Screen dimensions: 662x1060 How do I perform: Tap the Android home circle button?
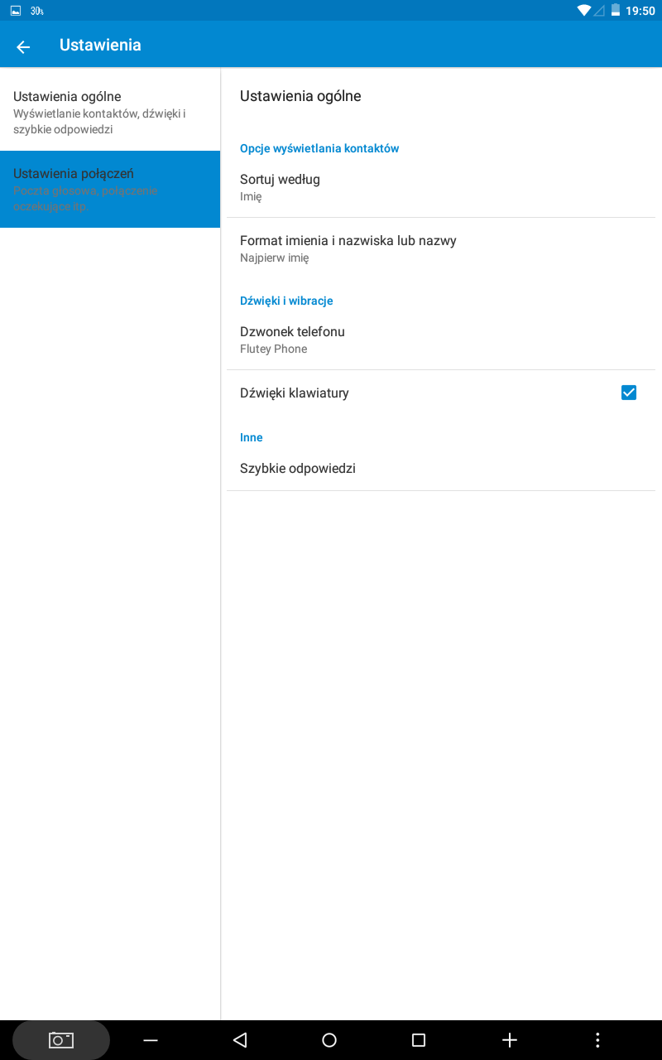tap(329, 1040)
